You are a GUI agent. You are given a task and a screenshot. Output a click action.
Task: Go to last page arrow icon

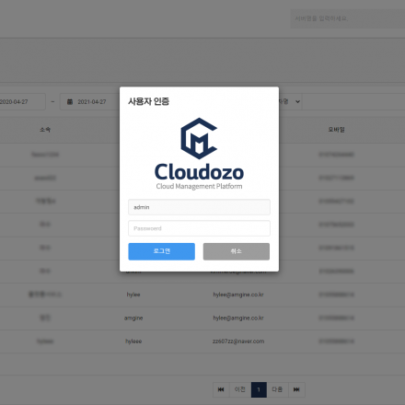(x=296, y=389)
